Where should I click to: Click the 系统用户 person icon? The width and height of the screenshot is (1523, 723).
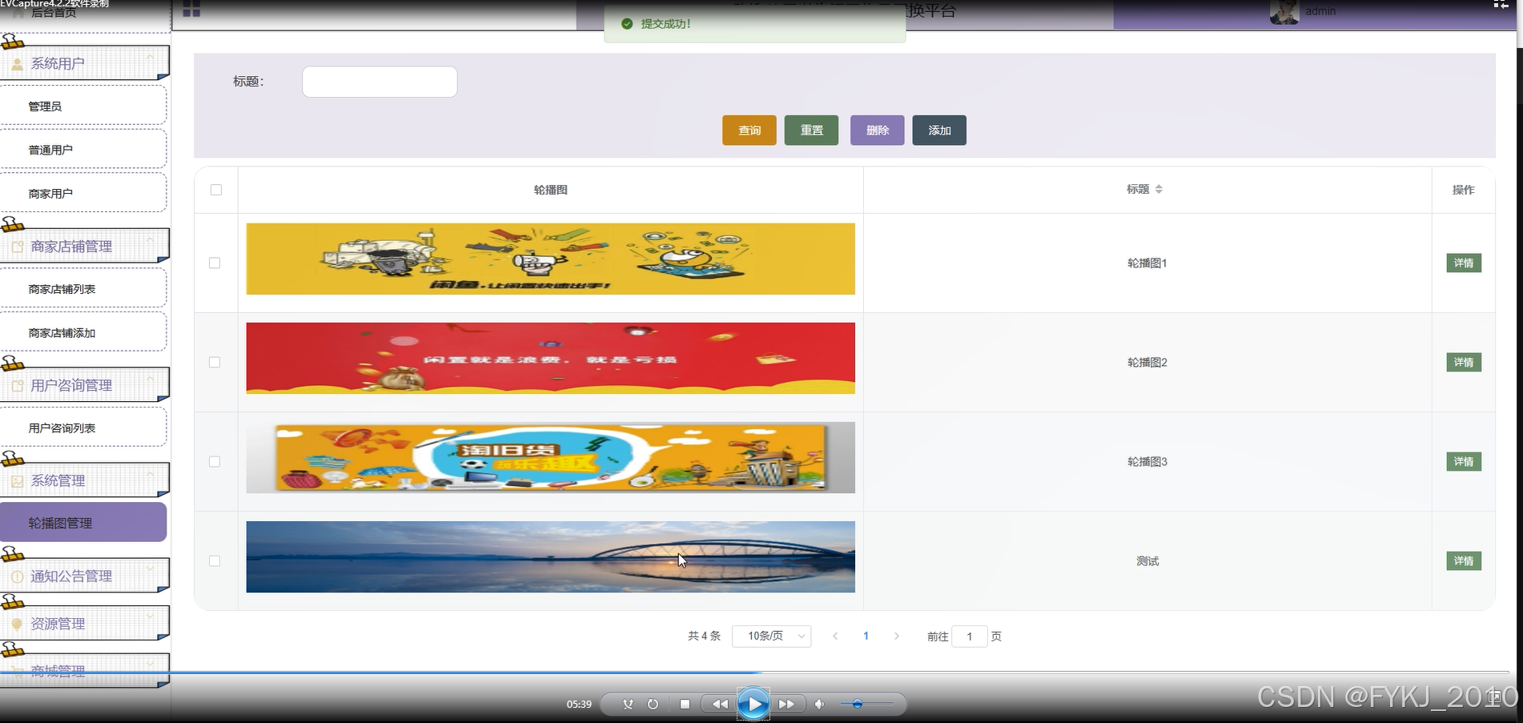coord(17,64)
